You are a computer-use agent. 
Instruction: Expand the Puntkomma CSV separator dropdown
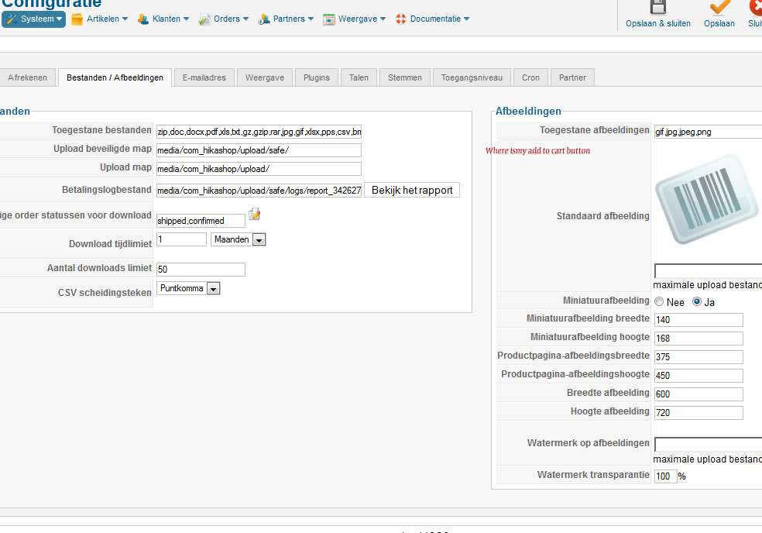[188, 288]
